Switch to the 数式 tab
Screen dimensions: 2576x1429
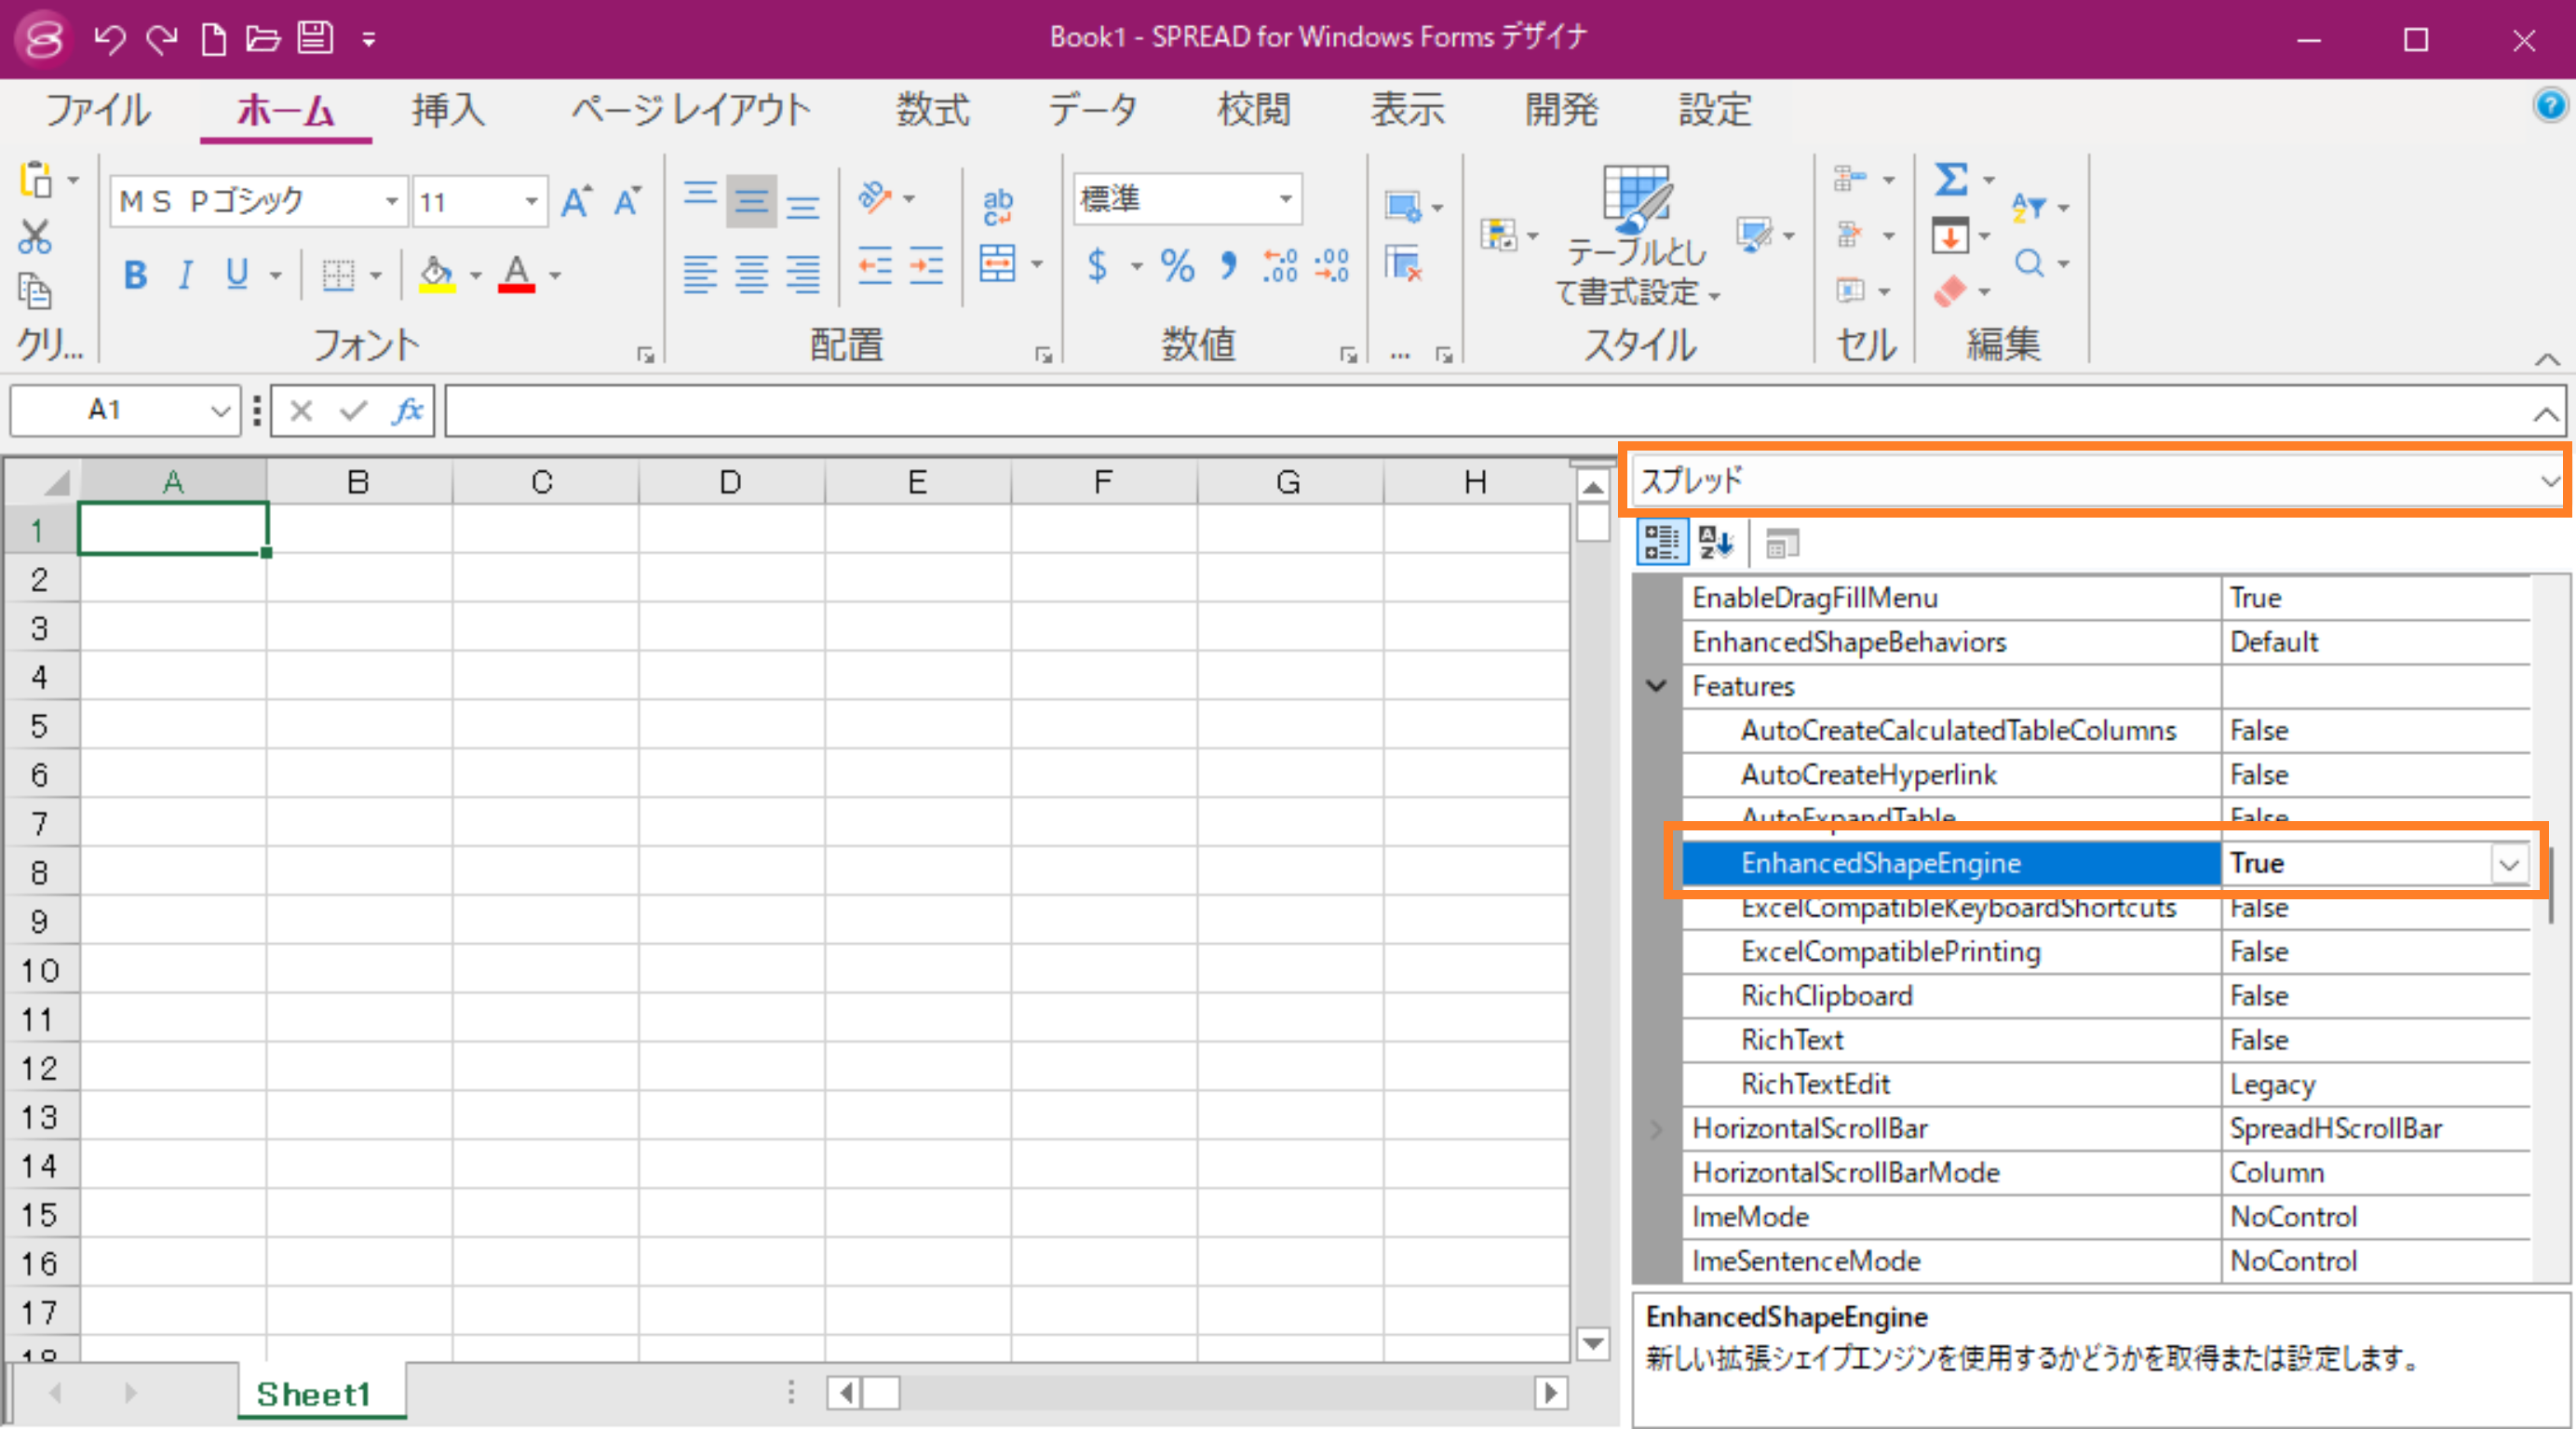click(x=932, y=109)
